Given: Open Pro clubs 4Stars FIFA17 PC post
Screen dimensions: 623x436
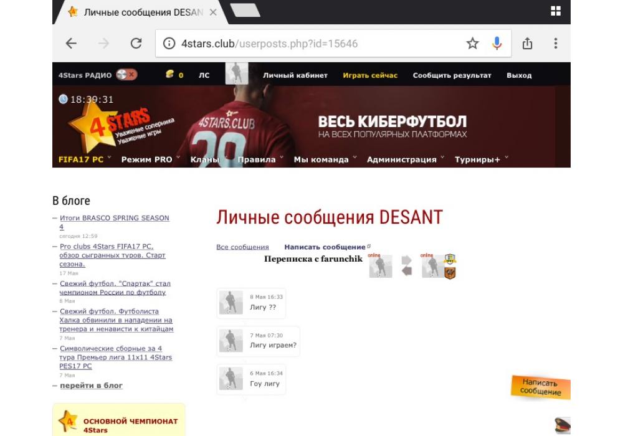Looking at the screenshot, I should [112, 255].
